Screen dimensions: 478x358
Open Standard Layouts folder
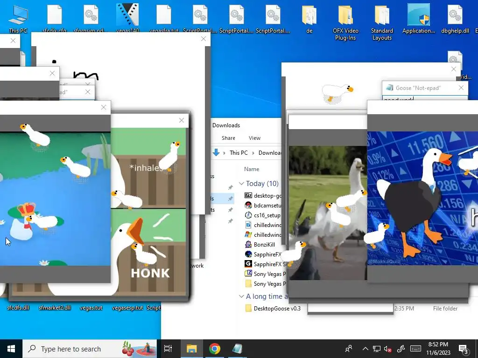pyautogui.click(x=382, y=23)
